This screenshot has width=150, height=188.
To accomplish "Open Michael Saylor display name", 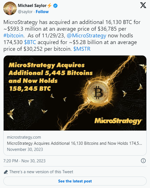I will tap(32, 6).
